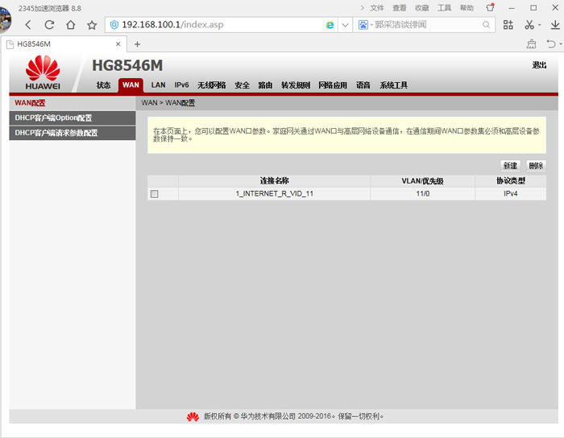Image resolution: width=564 pixels, height=438 pixels.
Task: Open the 查看 menu
Action: 400,7
